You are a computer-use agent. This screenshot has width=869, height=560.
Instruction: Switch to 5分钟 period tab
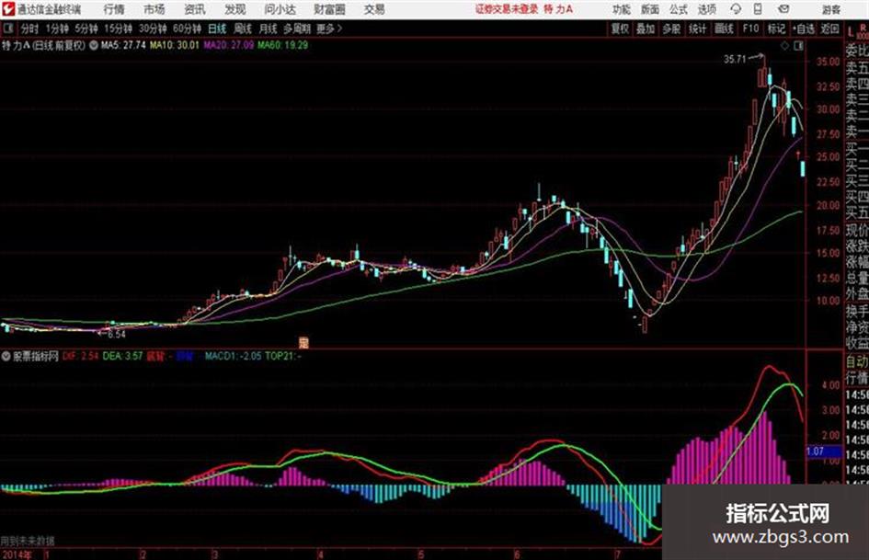[86, 29]
